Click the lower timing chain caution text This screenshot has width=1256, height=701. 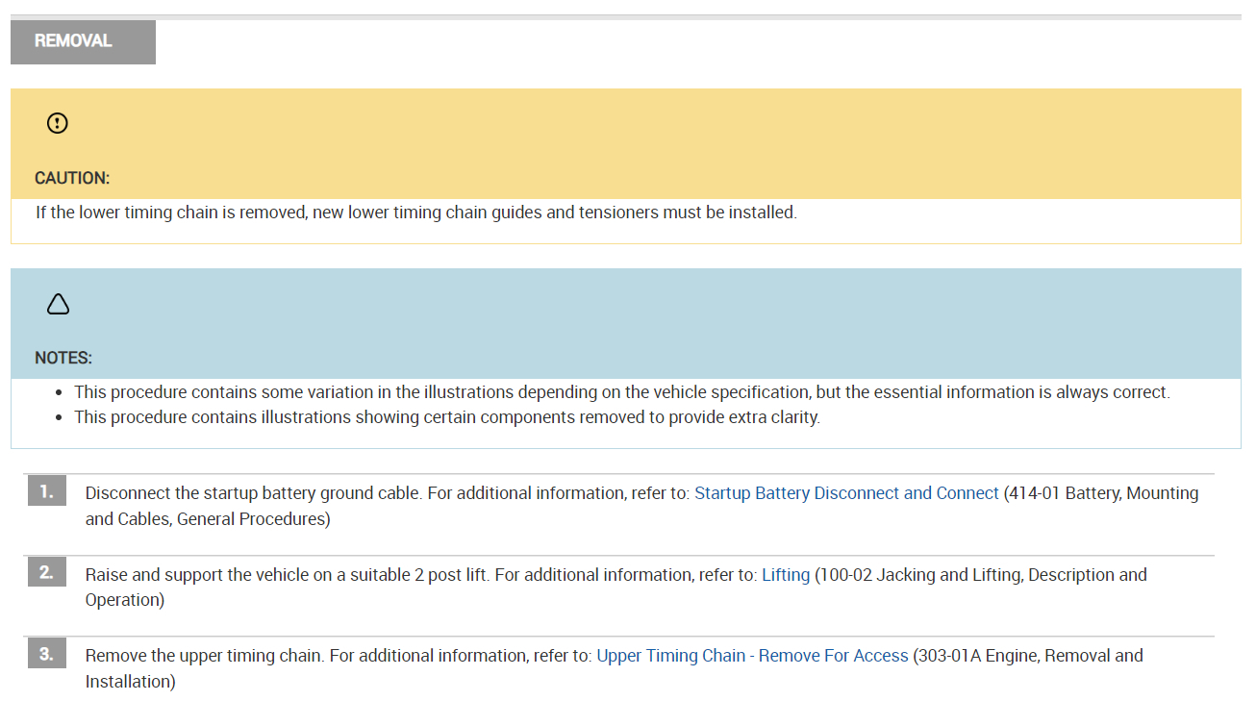pyautogui.click(x=415, y=213)
